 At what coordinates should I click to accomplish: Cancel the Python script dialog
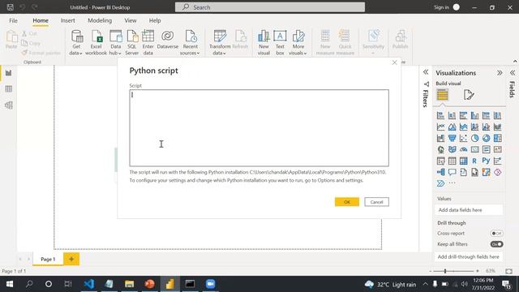click(376, 202)
